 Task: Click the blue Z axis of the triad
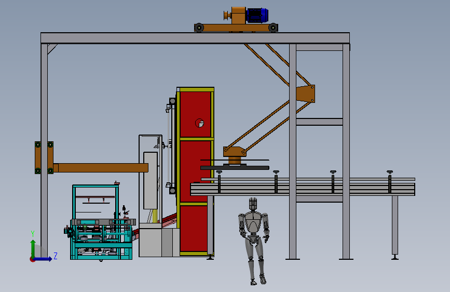tap(43, 259)
